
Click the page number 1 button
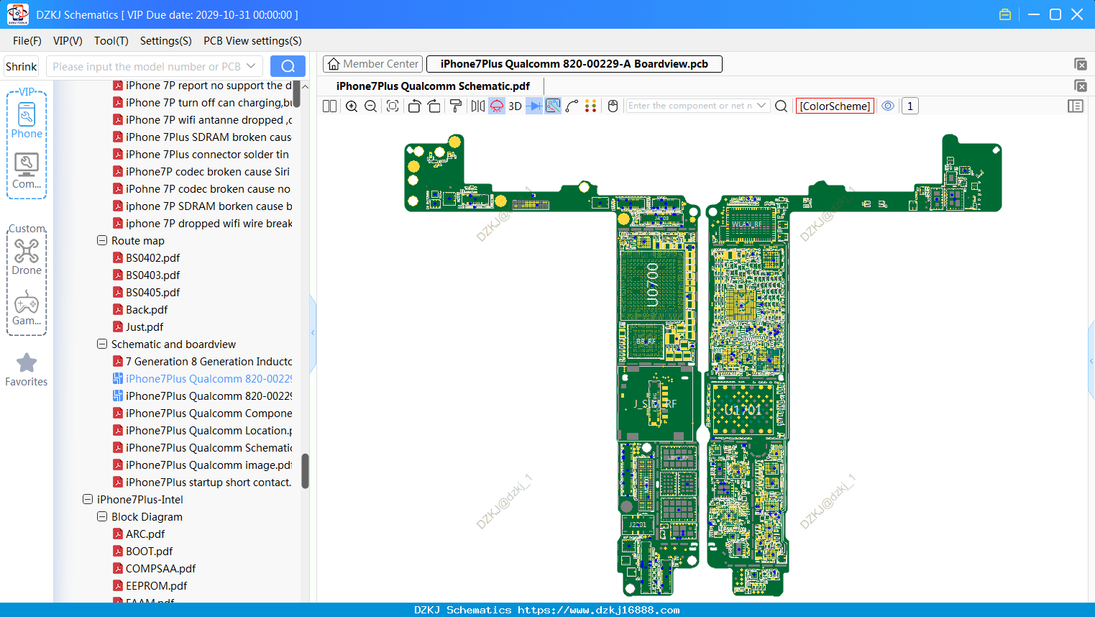(910, 106)
